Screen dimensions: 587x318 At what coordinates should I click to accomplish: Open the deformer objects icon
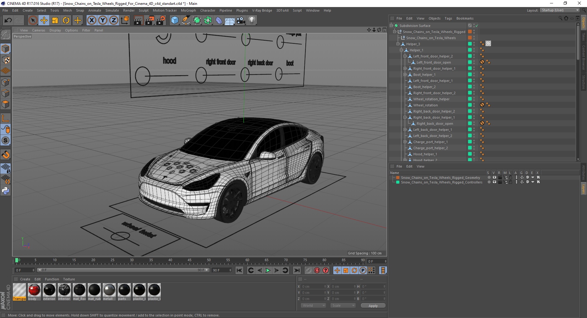click(x=219, y=20)
